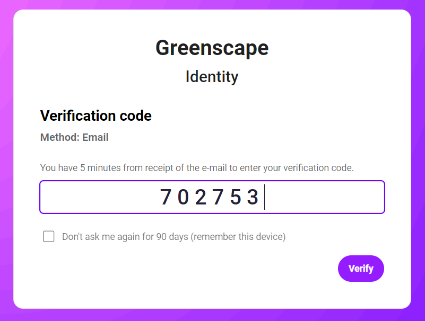Click the empty right side of code field
This screenshot has height=321, width=425.
coord(329,197)
